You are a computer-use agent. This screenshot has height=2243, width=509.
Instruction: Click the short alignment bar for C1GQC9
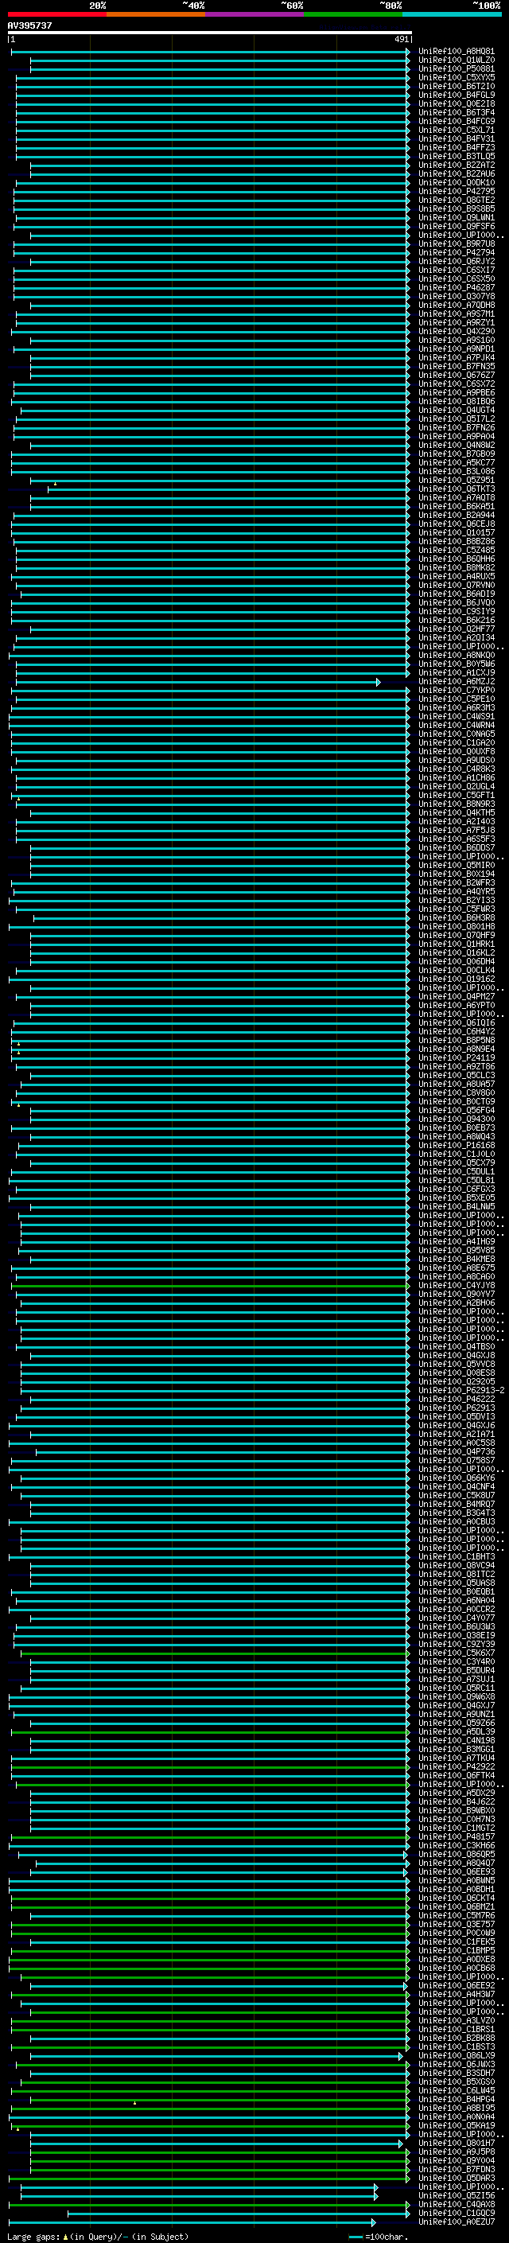coord(238,2214)
